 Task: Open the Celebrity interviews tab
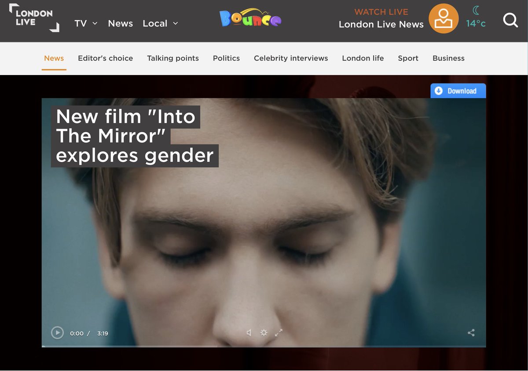(291, 58)
